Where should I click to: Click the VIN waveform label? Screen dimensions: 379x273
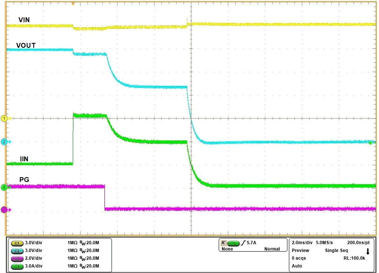(24, 20)
